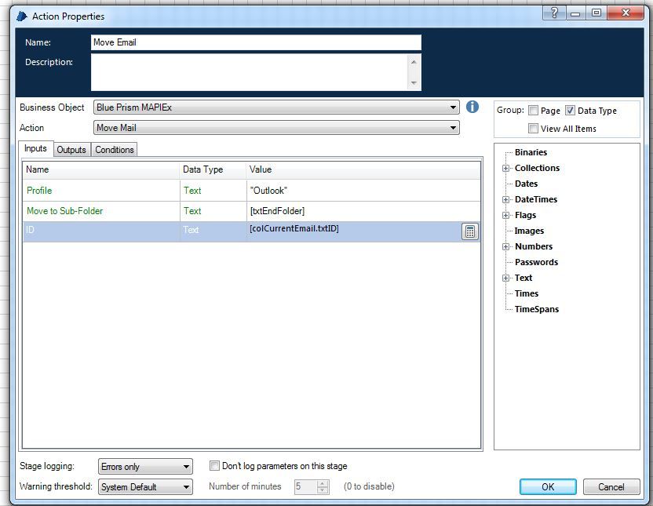Viewport: 653px width, 506px height.
Task: Expand the Collections tree node
Action: pyautogui.click(x=505, y=168)
